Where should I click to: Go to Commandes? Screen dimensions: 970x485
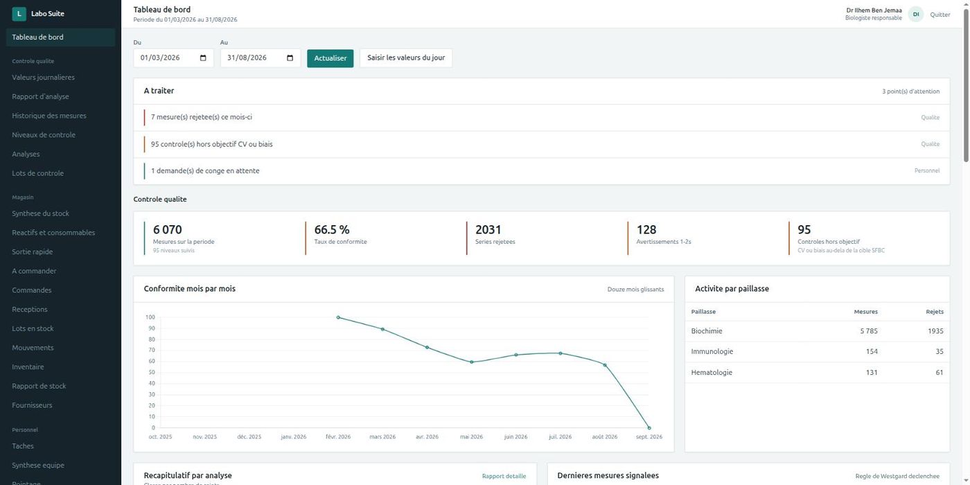32,290
